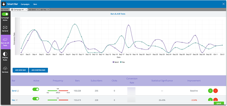Click ADD EXISTING BAR button
This screenshot has height=106, width=227.
click(x=38, y=70)
